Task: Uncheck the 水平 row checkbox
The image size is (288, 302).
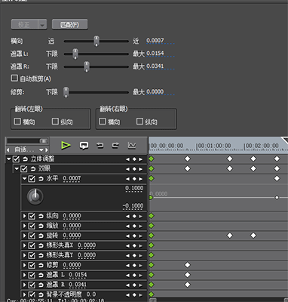Action: 32,179
